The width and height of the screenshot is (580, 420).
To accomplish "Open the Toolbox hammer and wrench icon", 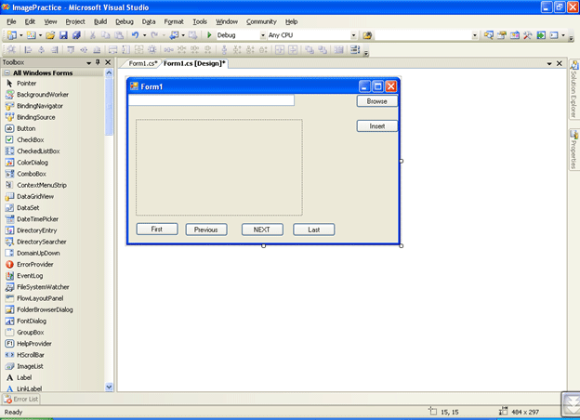I will click(528, 35).
